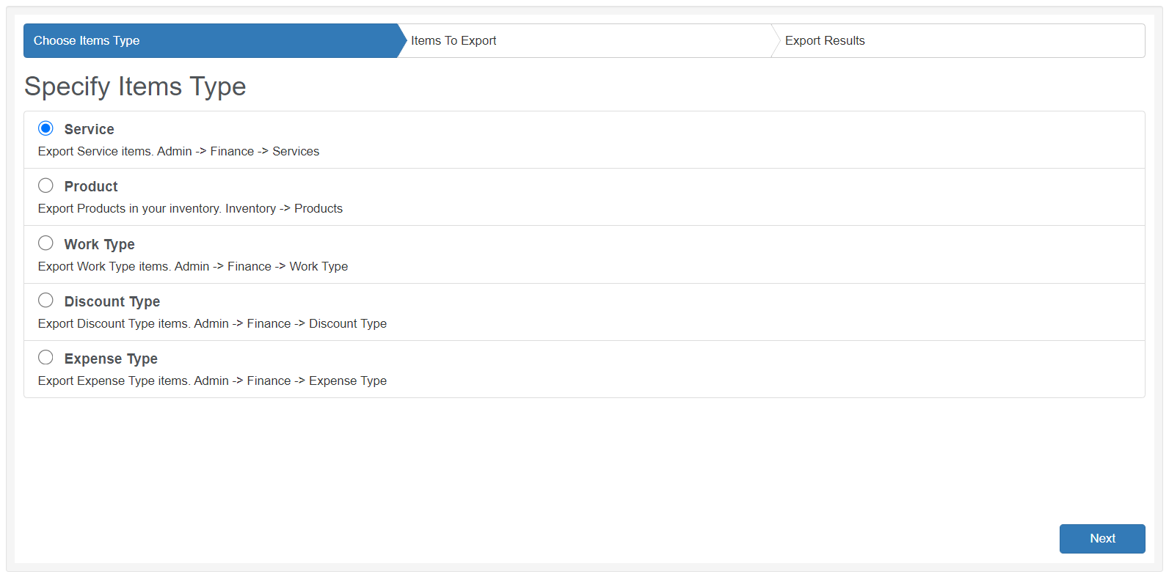Image resolution: width=1169 pixels, height=577 pixels.
Task: Click the bold Expense Type label
Action: (111, 359)
